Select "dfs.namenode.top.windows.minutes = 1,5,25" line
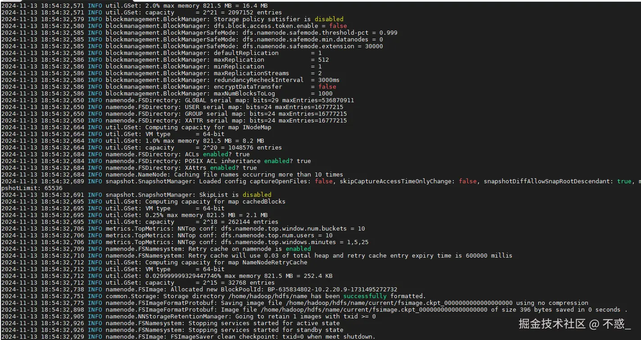Screen dimensions: 641x340 click(x=185, y=242)
